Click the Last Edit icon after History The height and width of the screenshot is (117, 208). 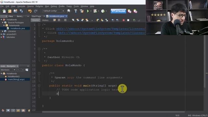click(x=54, y=20)
